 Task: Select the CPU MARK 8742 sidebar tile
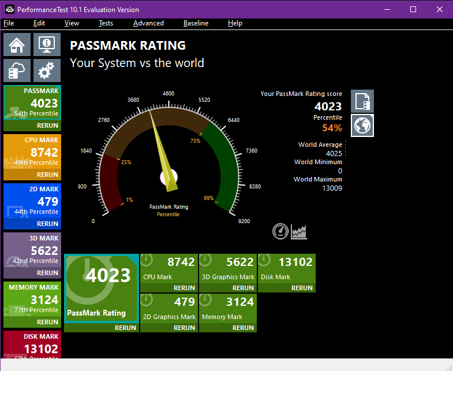[32, 151]
